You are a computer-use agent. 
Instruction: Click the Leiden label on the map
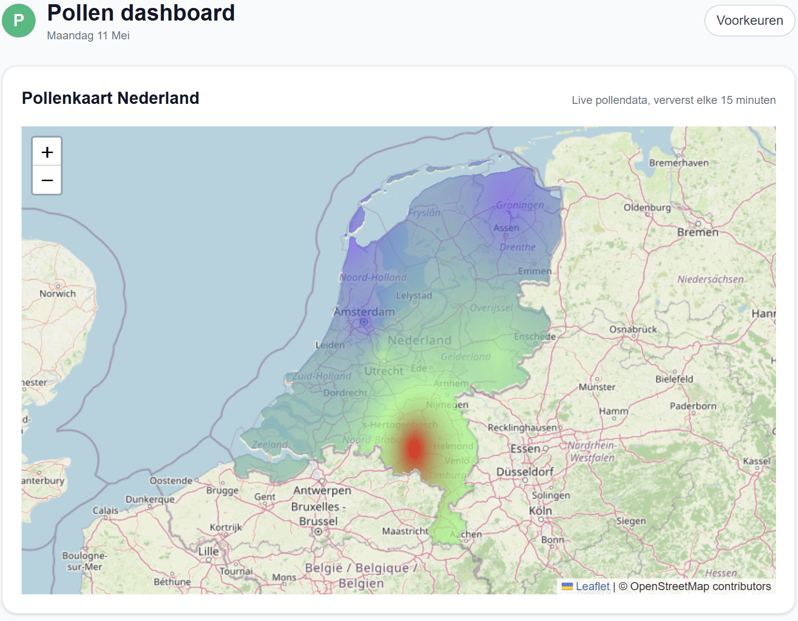pyautogui.click(x=330, y=345)
